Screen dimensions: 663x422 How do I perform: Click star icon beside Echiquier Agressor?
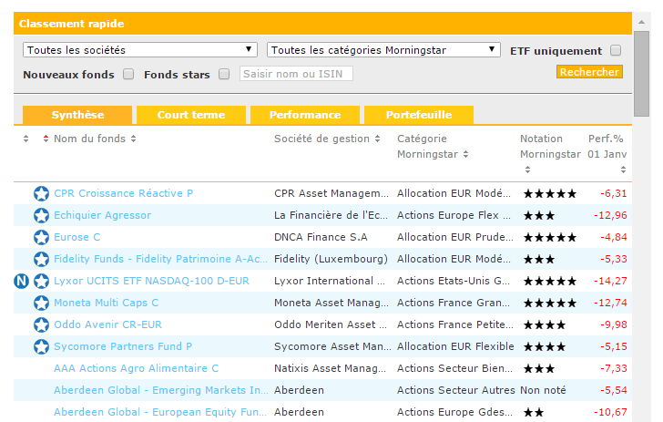pos(41,215)
